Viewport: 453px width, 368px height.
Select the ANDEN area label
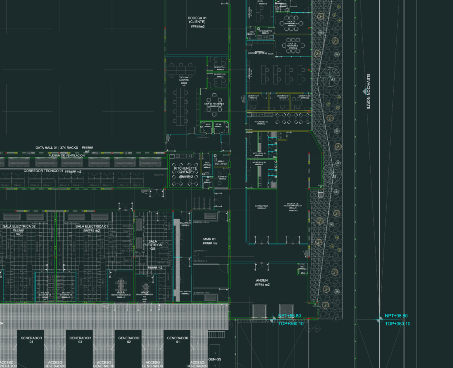[x=262, y=280]
